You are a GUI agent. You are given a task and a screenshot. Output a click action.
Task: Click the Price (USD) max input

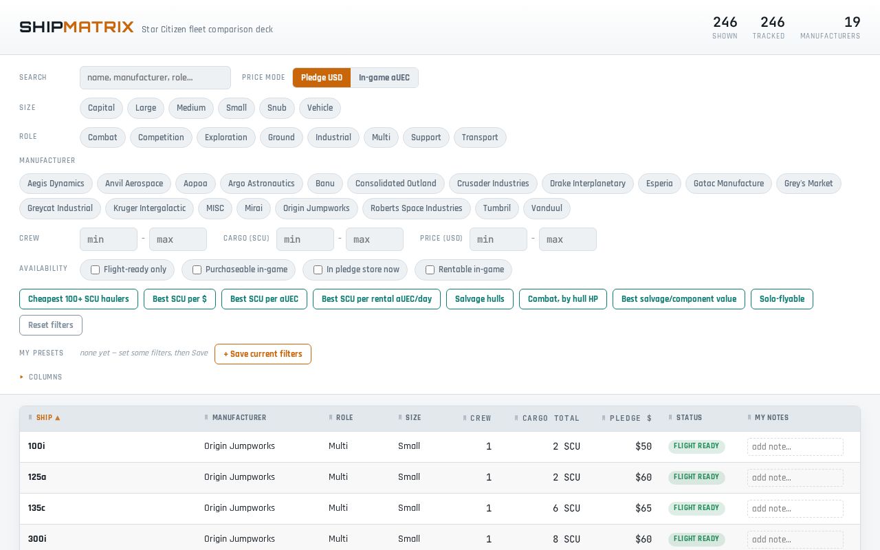point(568,239)
